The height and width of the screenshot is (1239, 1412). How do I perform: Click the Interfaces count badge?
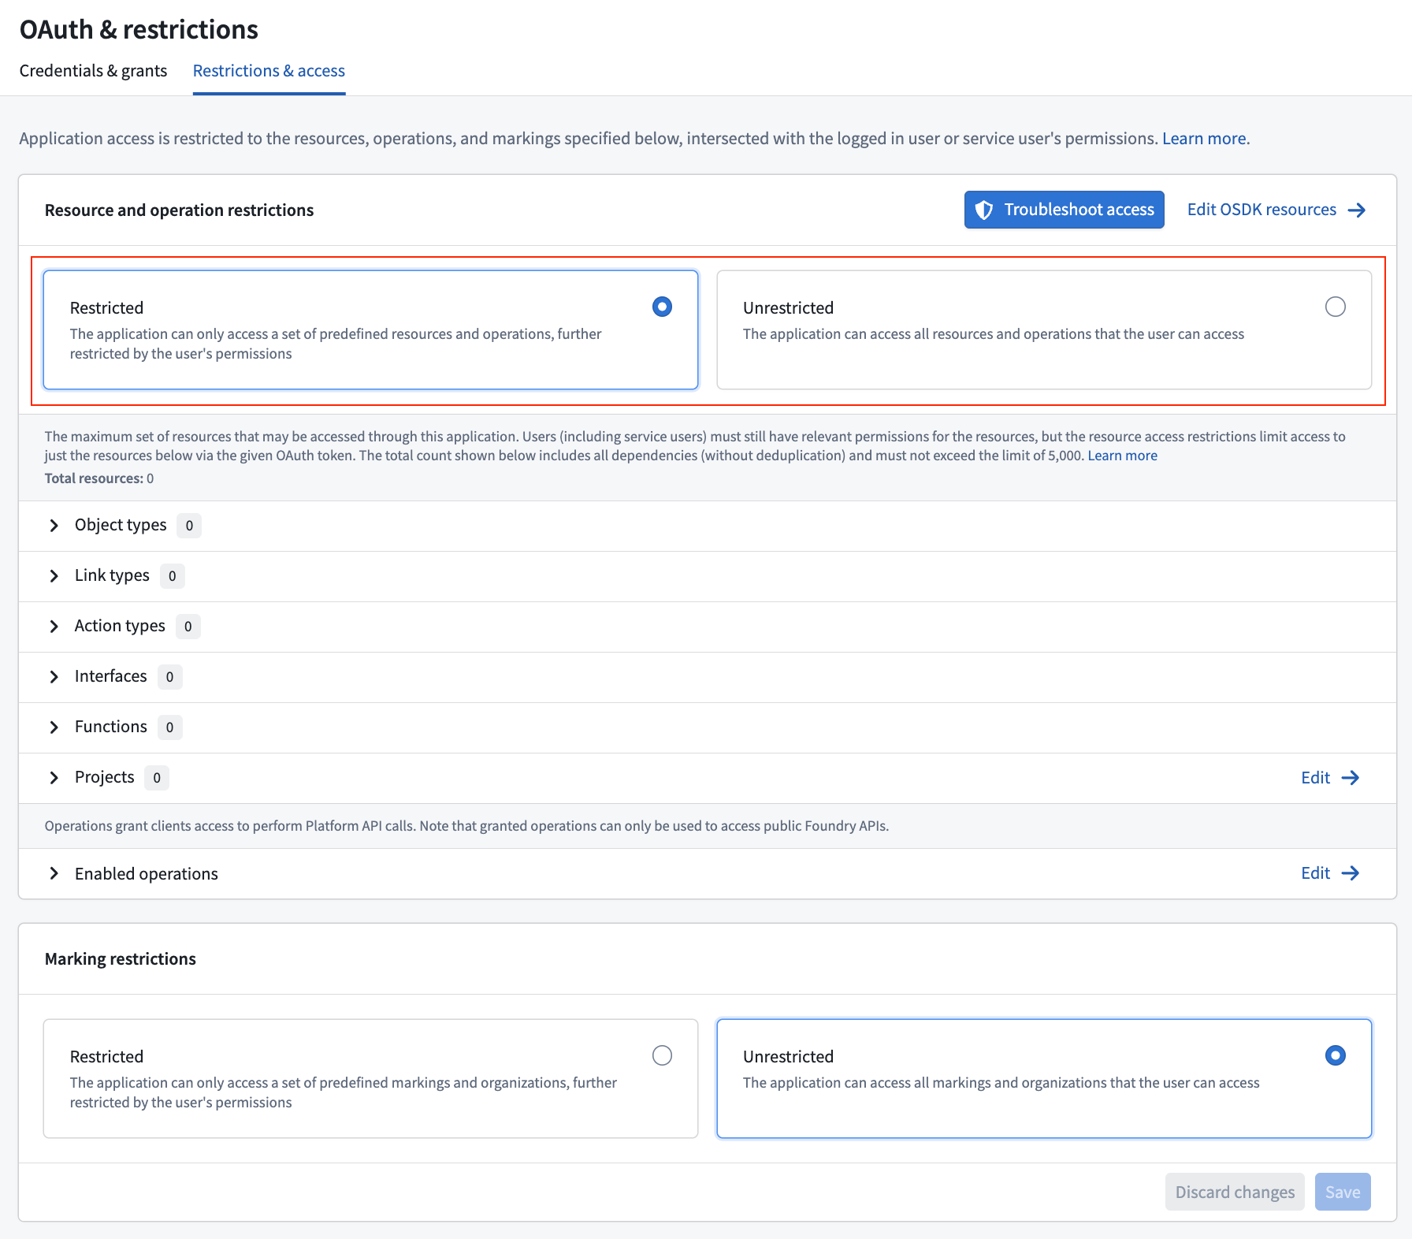pyautogui.click(x=169, y=677)
